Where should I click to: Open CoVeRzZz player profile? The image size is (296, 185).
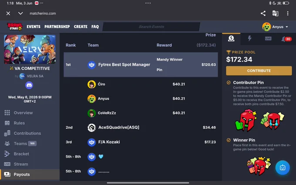(x=107, y=113)
